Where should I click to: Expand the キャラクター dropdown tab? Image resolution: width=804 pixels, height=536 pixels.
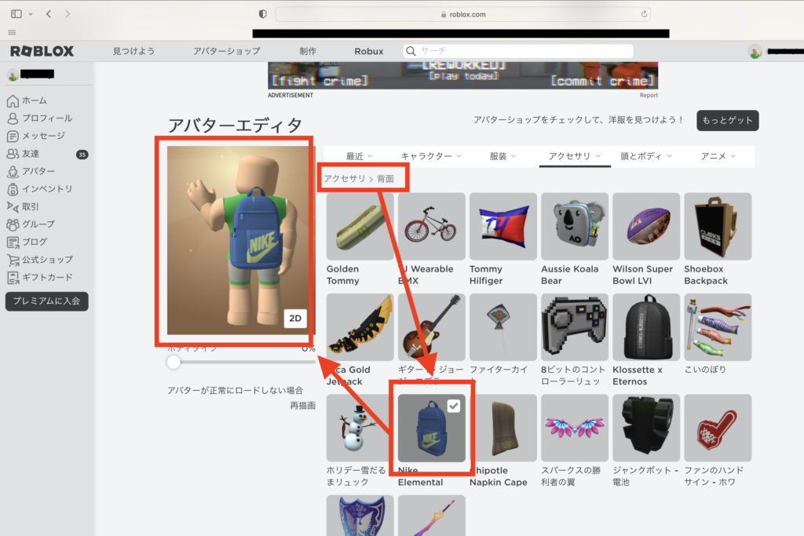(431, 156)
